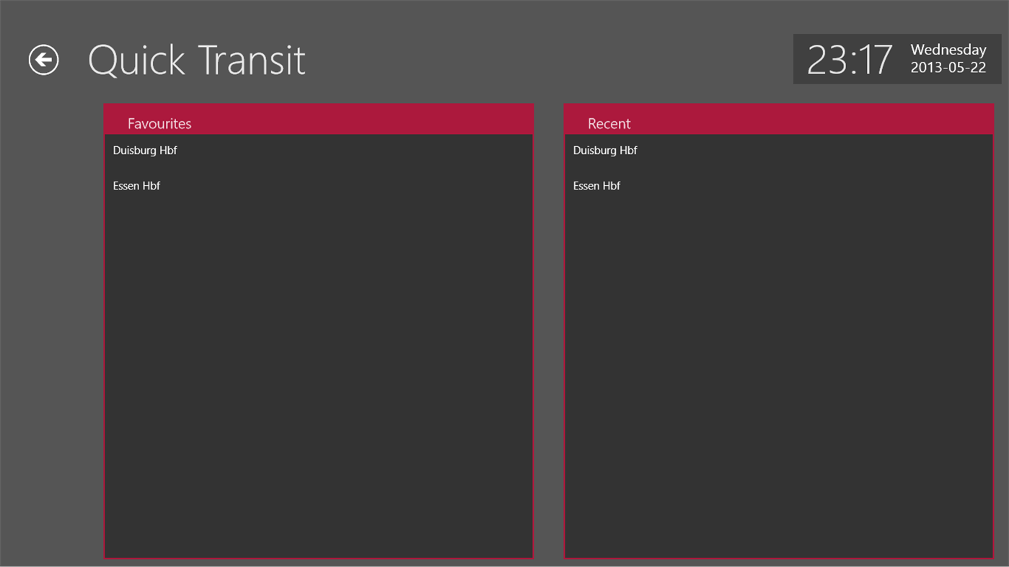Click the clock display showing 23:17
1009x567 pixels.
[x=851, y=59]
